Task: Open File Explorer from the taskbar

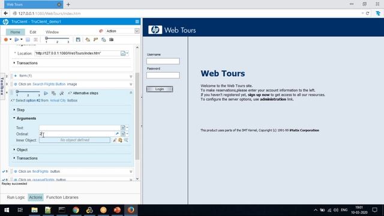Action: tap(34, 210)
